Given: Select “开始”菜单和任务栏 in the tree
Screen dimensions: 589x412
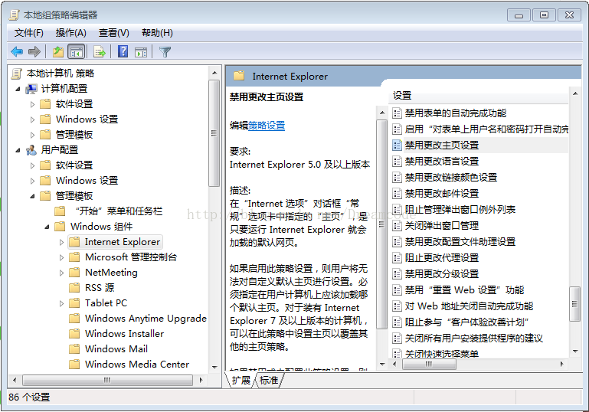Looking at the screenshot, I should [119, 211].
